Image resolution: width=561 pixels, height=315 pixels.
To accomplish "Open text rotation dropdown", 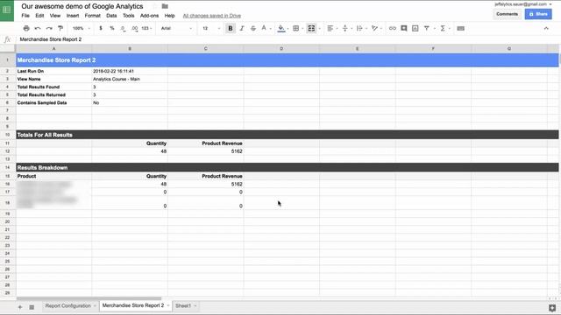I will click(376, 28).
